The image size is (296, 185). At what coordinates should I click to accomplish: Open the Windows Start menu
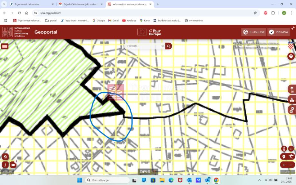[x=80, y=180]
